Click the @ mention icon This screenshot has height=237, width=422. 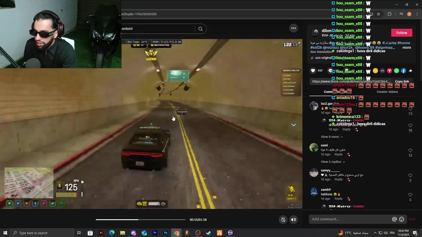pos(394,219)
